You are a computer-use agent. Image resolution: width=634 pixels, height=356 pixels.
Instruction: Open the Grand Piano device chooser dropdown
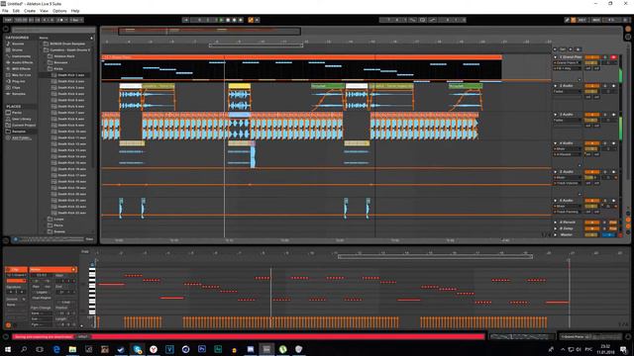tap(568, 63)
